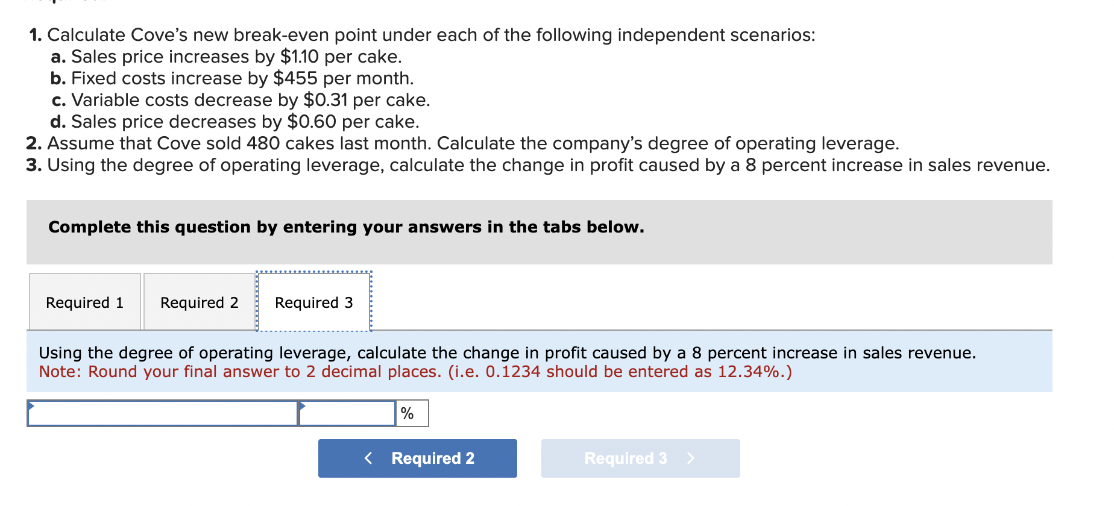Image resolution: width=1114 pixels, height=506 pixels.
Task: Open the Required 2 tab
Action: pos(200,302)
